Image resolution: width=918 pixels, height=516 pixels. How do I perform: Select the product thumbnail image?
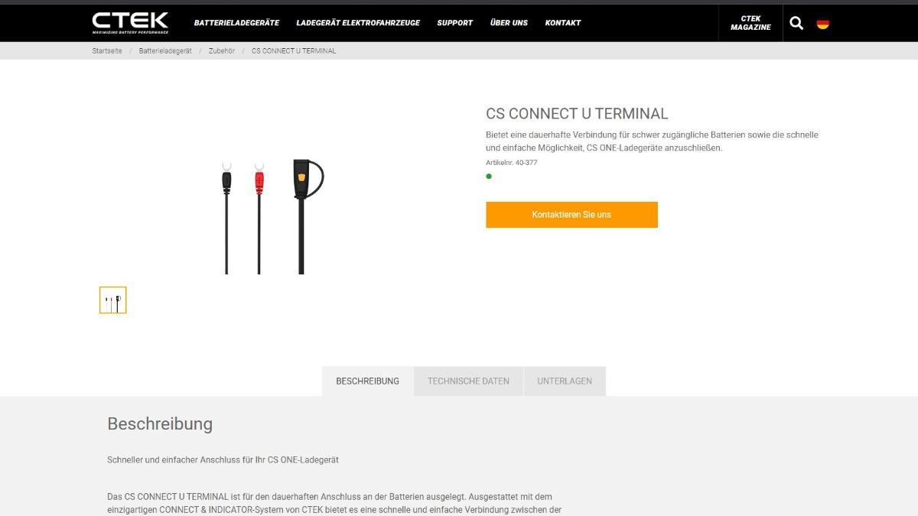point(113,300)
